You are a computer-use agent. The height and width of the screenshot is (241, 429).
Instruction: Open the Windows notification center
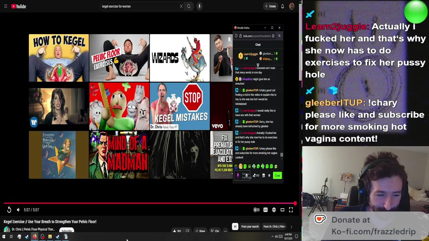[x=296, y=237]
